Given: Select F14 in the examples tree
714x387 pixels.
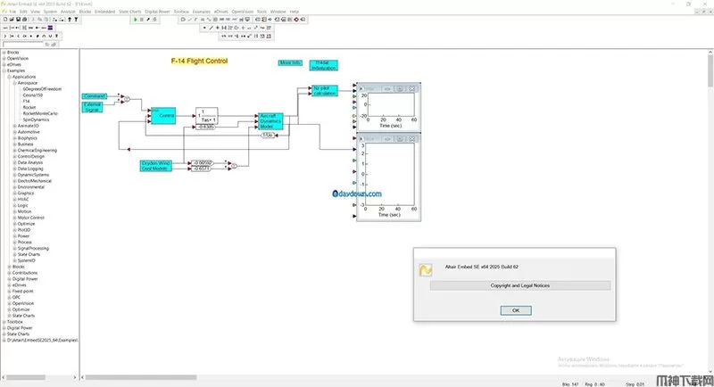Looking at the screenshot, I should (28, 102).
